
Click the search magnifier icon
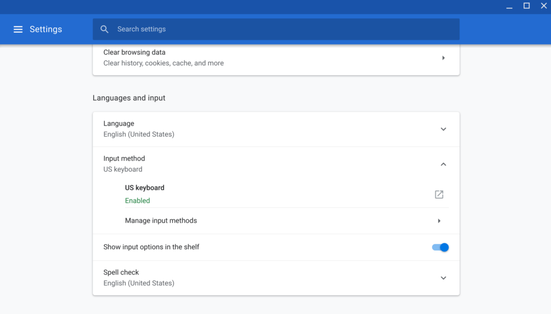click(104, 29)
